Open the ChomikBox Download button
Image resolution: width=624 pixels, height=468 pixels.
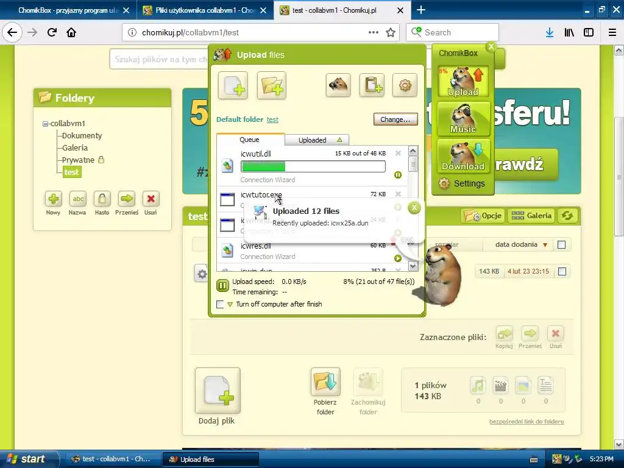(x=463, y=155)
